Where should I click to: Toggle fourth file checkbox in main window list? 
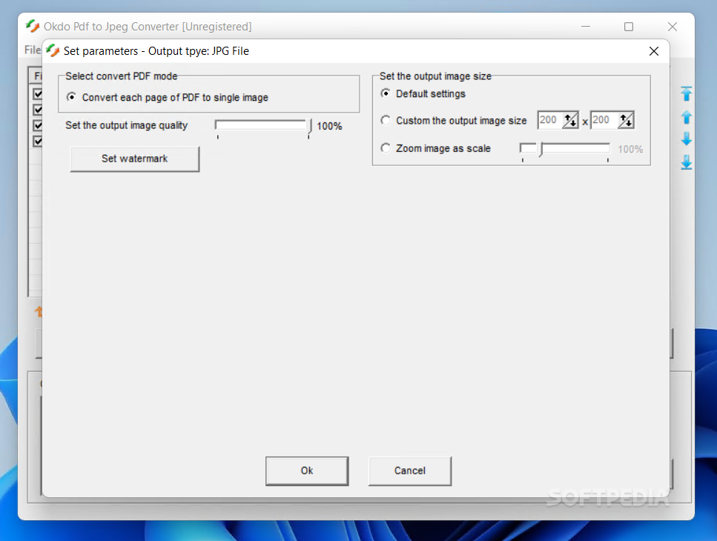point(38,142)
